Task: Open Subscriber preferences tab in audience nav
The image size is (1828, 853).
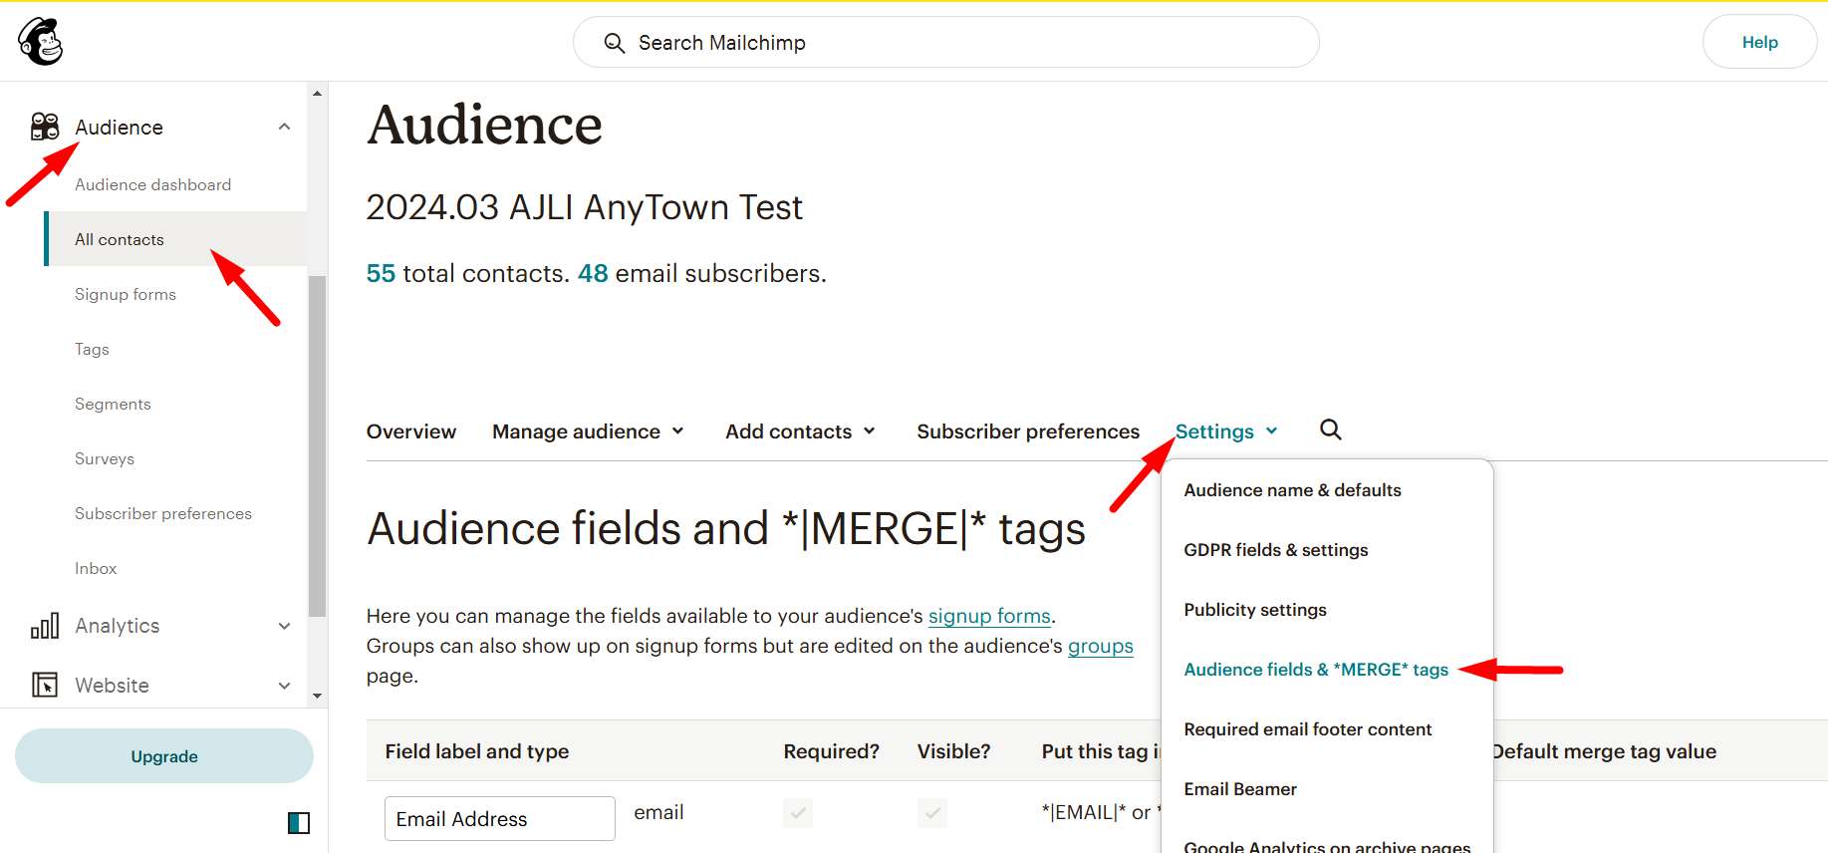Action: pyautogui.click(x=1028, y=431)
